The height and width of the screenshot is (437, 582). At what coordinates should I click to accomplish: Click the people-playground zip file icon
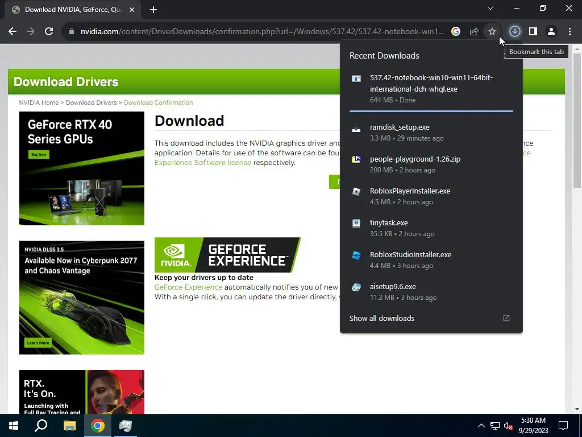(356, 159)
